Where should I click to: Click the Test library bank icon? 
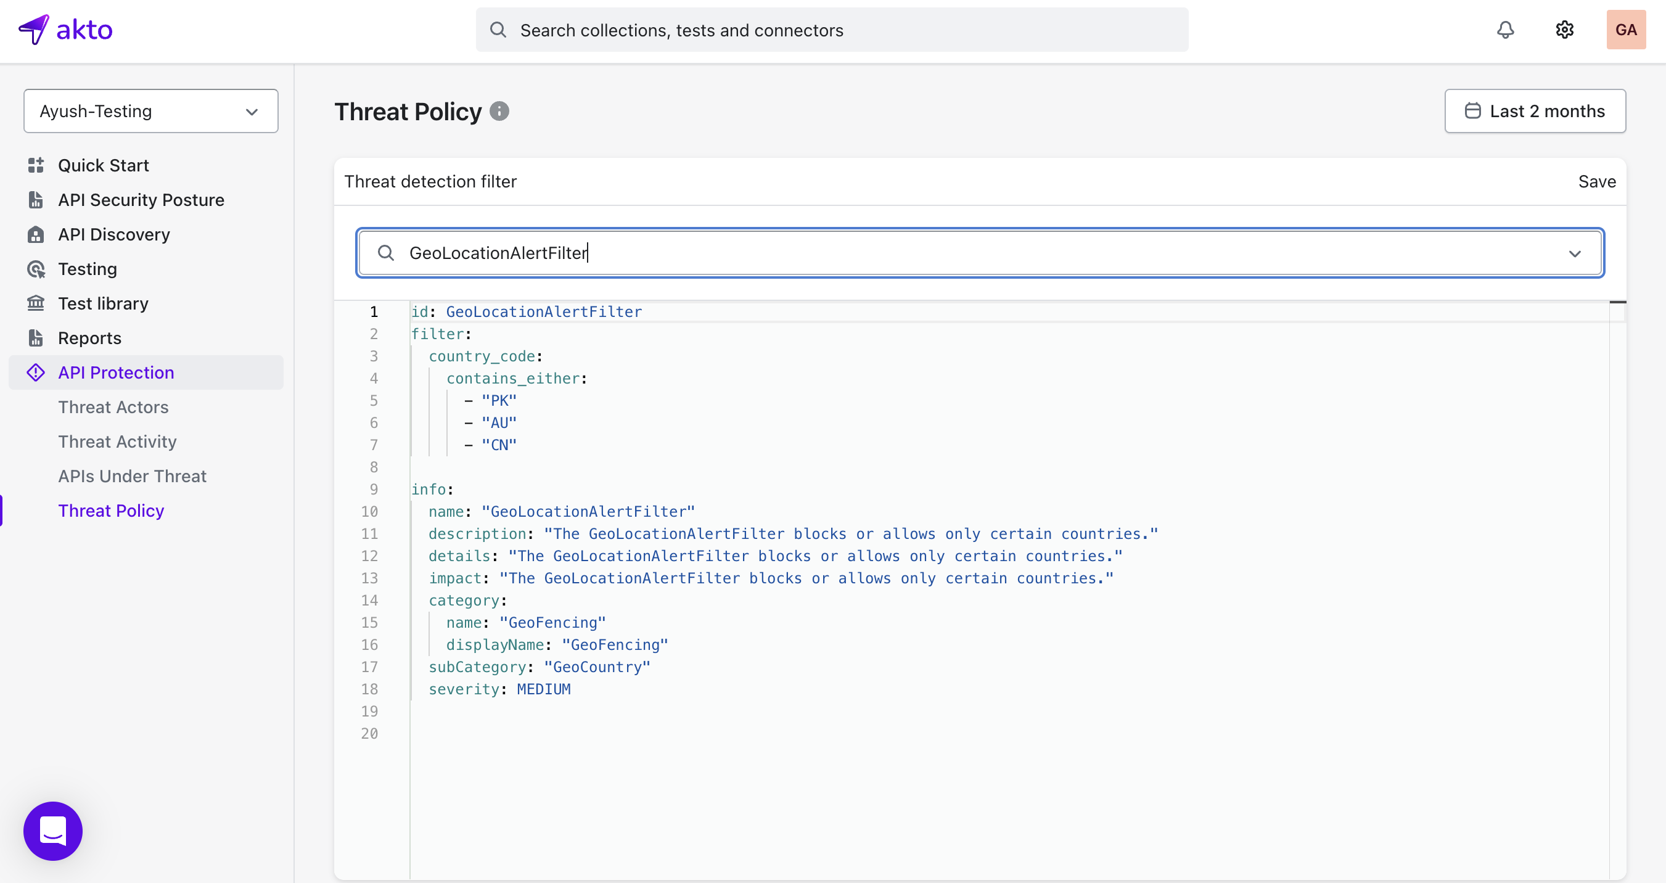[x=36, y=303]
